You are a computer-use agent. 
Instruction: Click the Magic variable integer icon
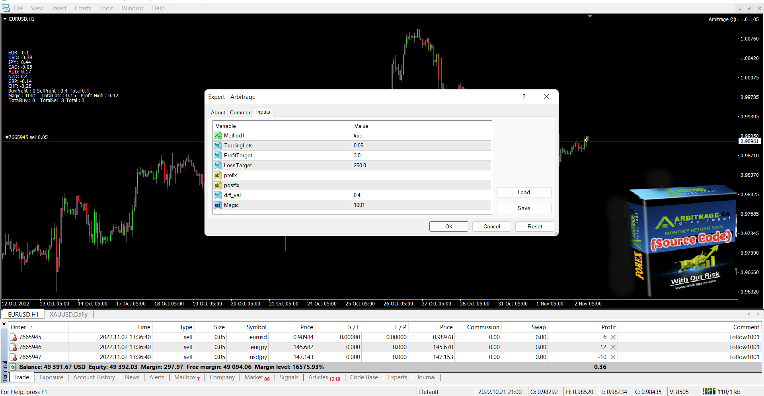(x=218, y=205)
